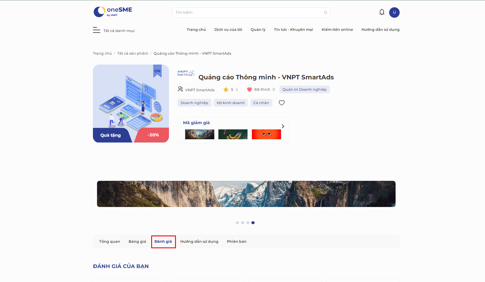The image size is (485, 282).
Task: Select the Cá nhân tag
Action: click(261, 103)
